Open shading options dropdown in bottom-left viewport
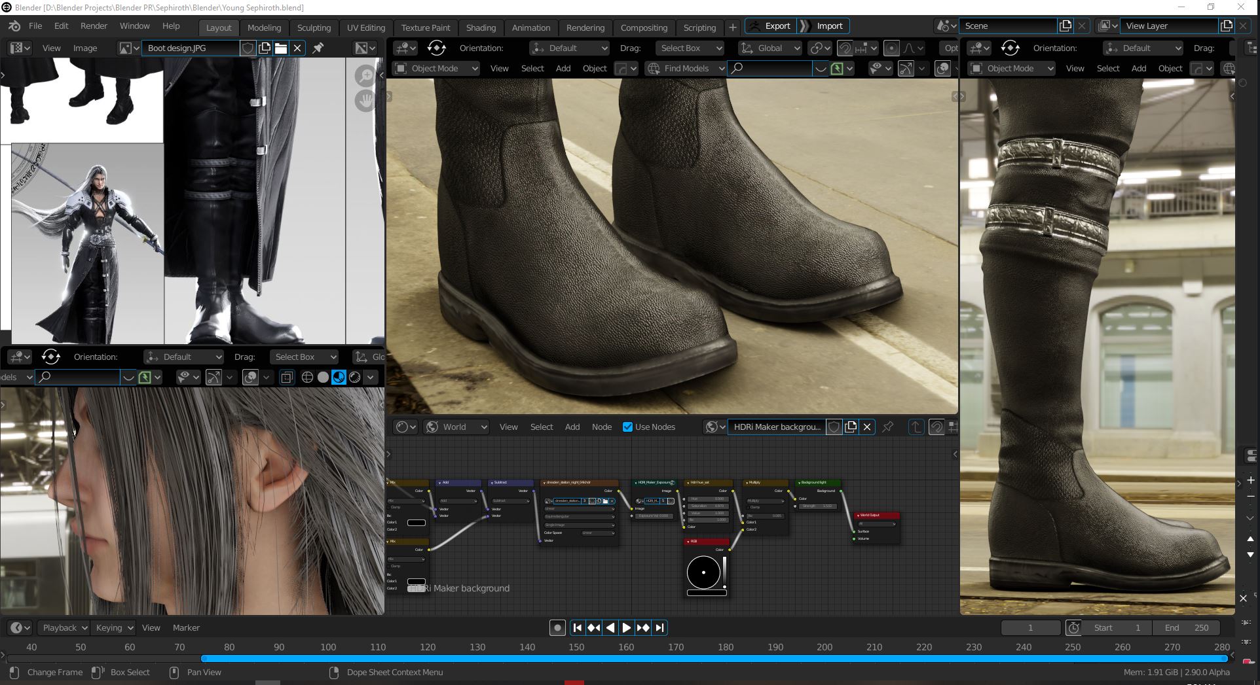Viewport: 1260px width, 685px height. click(x=371, y=377)
